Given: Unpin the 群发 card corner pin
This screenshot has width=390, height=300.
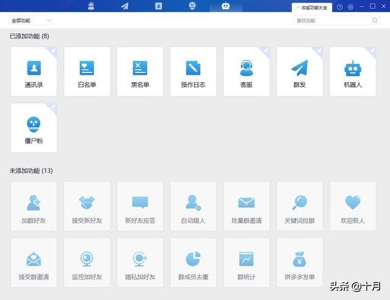Looking at the screenshot, I should coord(319,51).
